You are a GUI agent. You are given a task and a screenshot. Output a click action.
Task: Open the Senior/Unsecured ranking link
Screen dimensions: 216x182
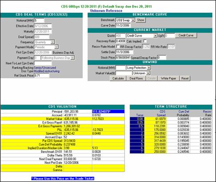coord(45,68)
